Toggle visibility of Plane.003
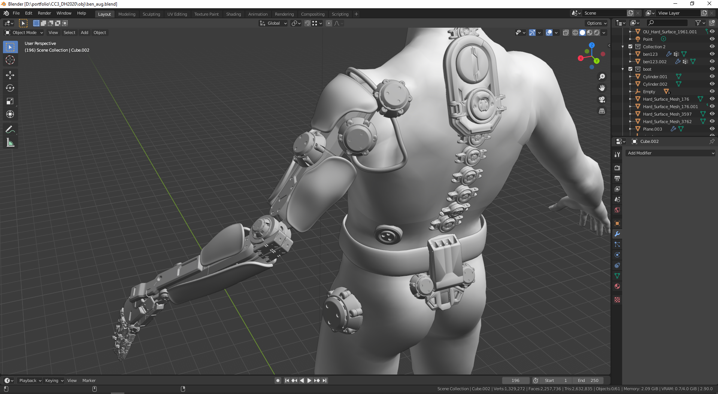 pos(712,129)
